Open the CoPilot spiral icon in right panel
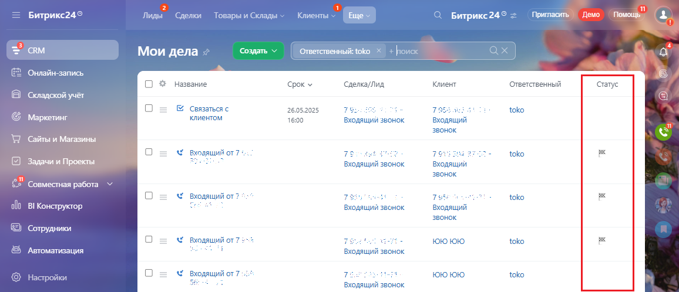 663,73
